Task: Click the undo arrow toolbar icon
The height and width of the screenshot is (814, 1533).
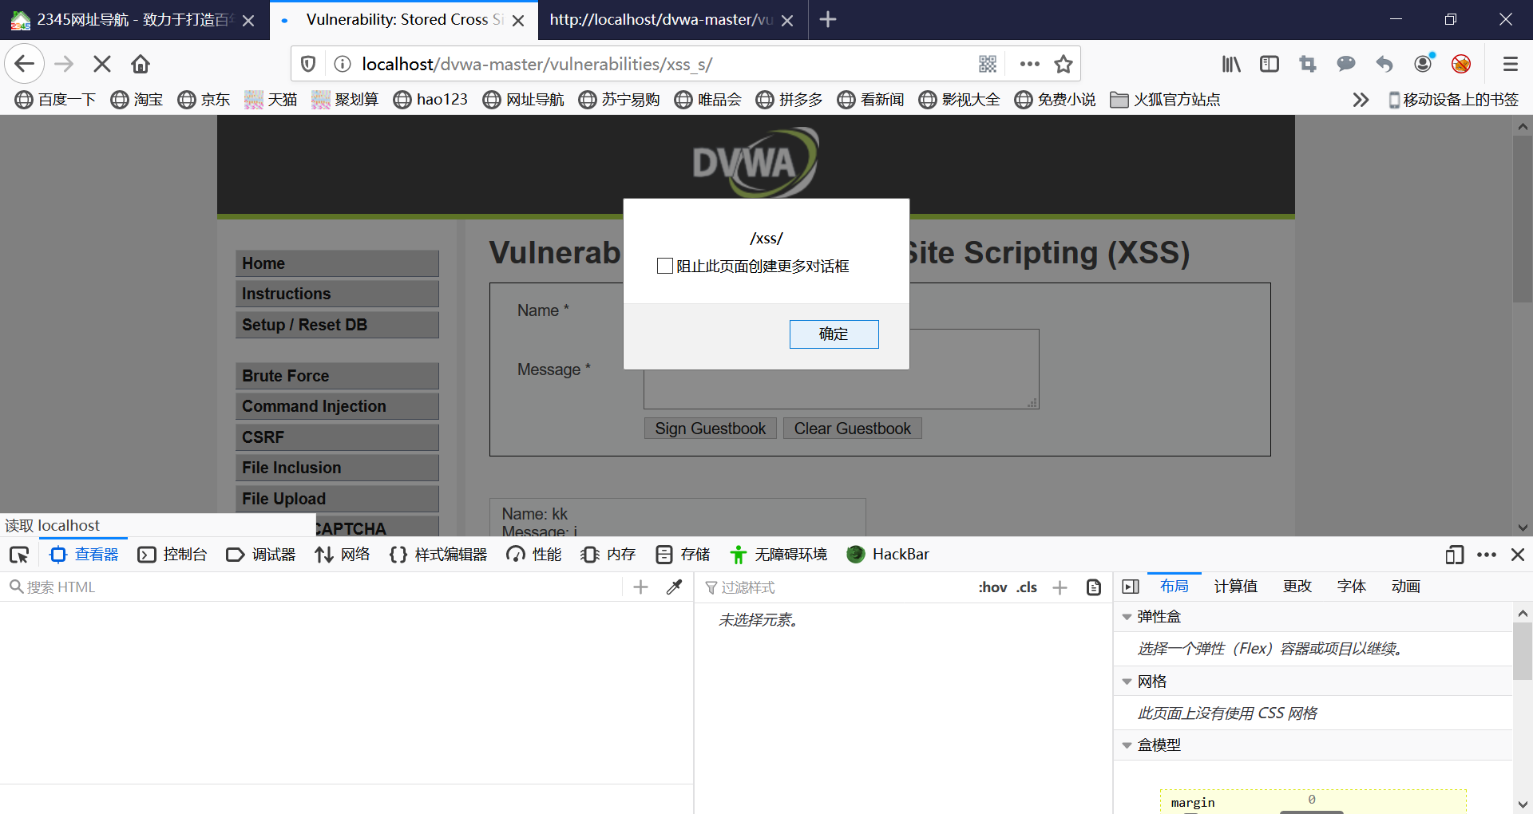Action: pos(1384,64)
